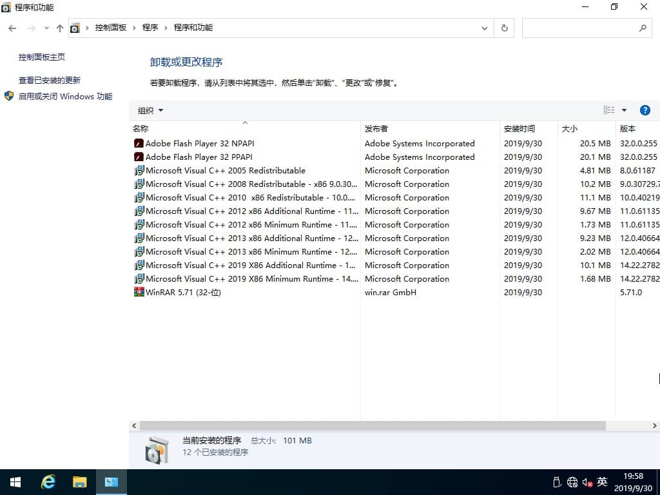
Task: Click the back navigation arrow
Action: click(12, 28)
